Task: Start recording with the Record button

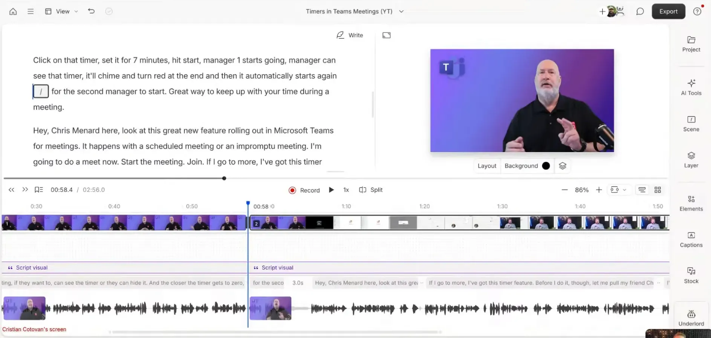Action: coord(304,190)
